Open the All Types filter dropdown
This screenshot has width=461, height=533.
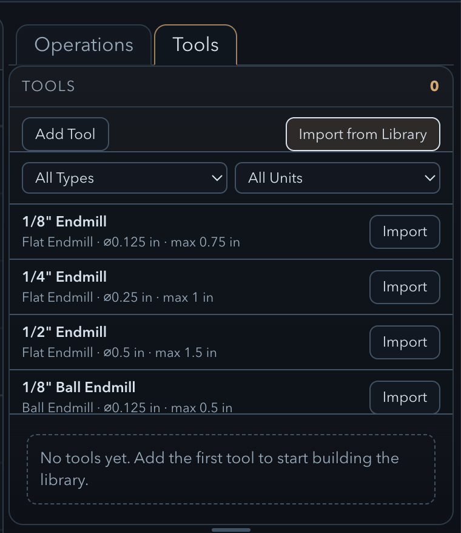pos(124,177)
